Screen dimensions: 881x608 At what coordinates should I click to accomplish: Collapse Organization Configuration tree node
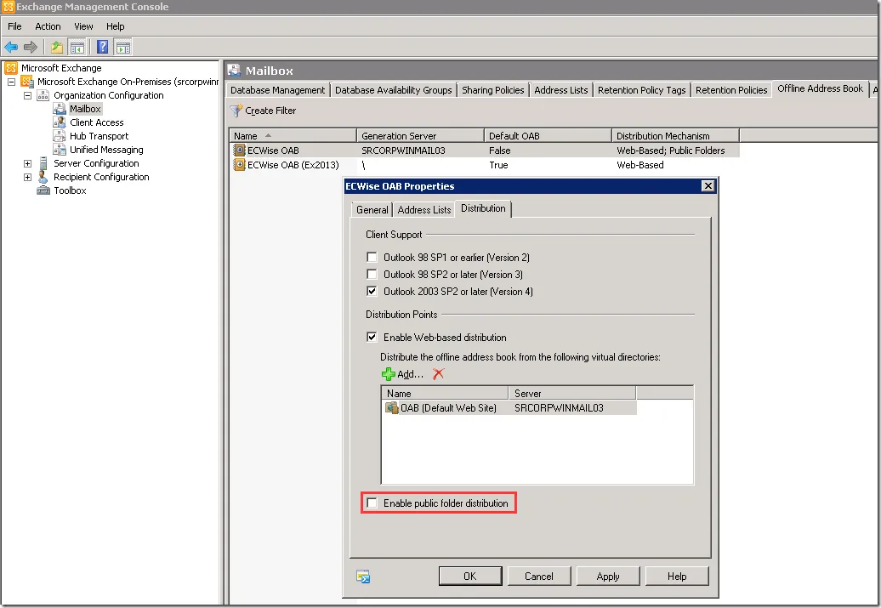pyautogui.click(x=27, y=95)
